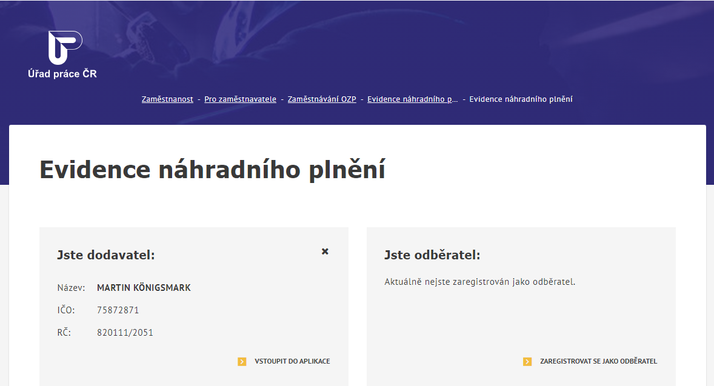Click the text Aktuálně nejste zaregistrován jako odběratel
The width and height of the screenshot is (714, 386).
point(480,282)
